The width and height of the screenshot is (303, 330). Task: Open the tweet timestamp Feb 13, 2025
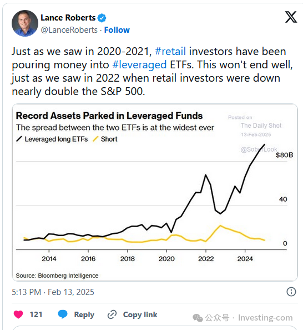click(x=53, y=292)
